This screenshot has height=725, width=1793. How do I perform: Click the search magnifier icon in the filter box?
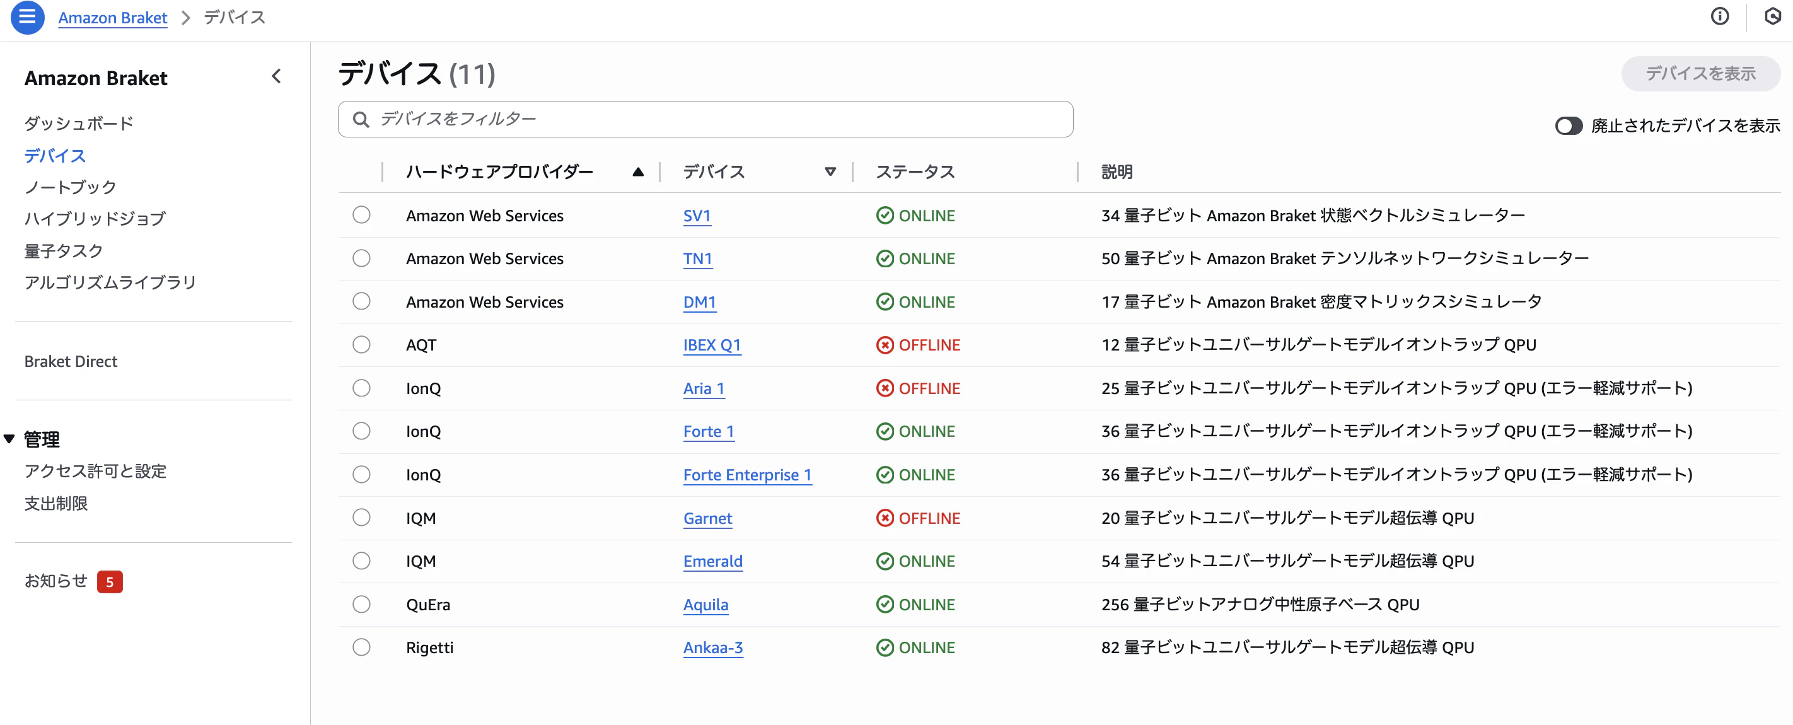361,120
